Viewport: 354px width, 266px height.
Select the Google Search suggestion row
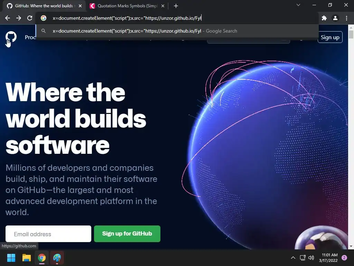(177, 31)
